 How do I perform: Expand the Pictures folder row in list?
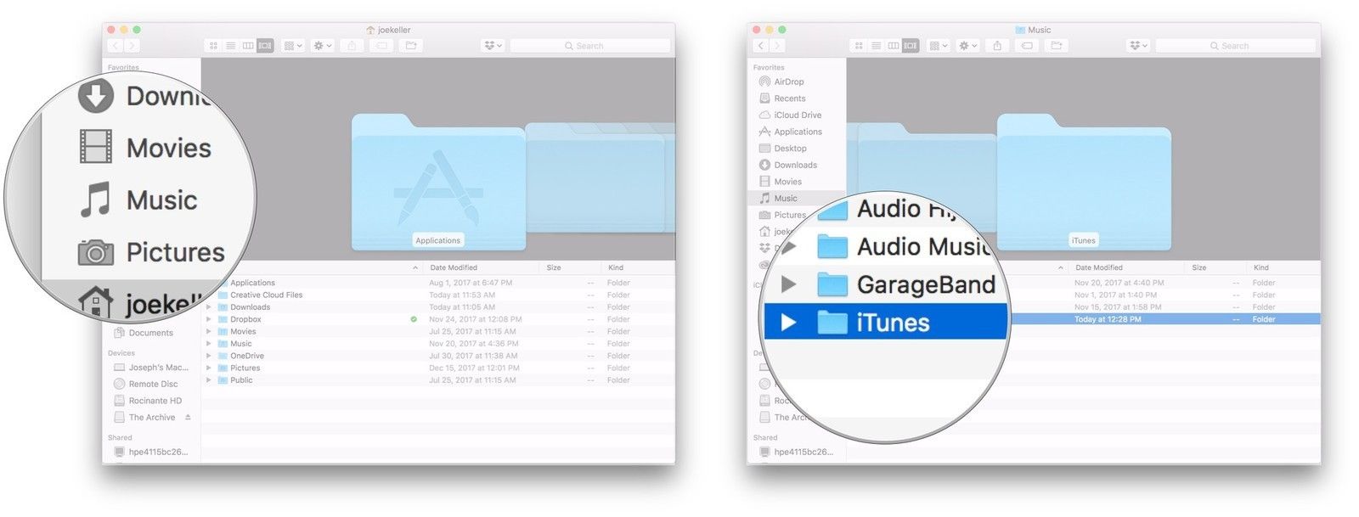tap(209, 368)
